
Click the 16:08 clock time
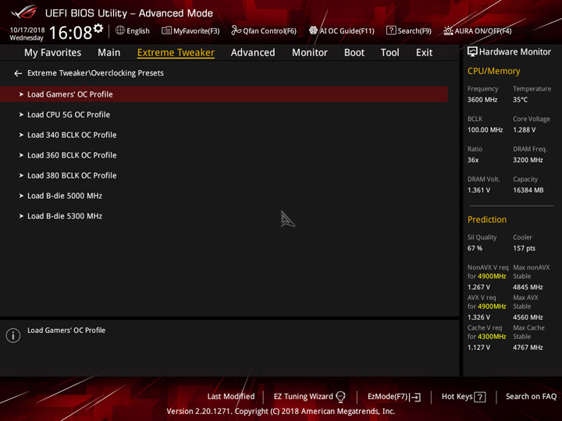[70, 33]
